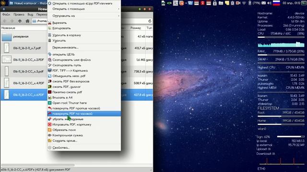Viewport: 307px width, 172px height.
Task: Expand the 'Отправить на' submenu
Action: [x=84, y=16]
